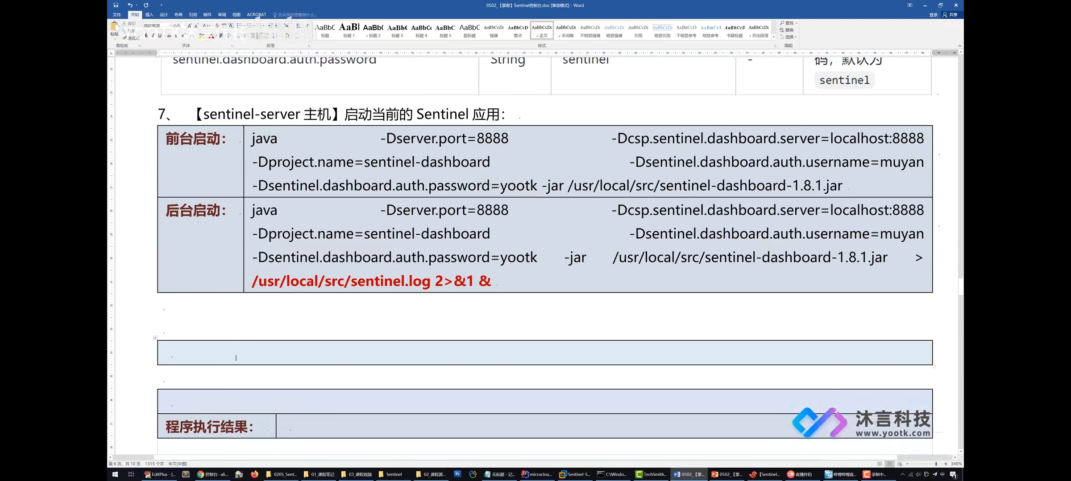Click the 登录 Sign in link
Screen dimensions: 1071x481
pos(934,15)
